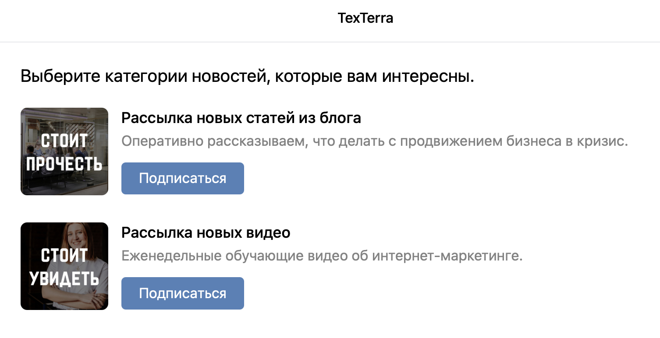Click "СТОИТ" on the video newsletter thumbnail

64,256
